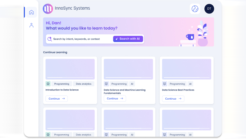This screenshot has width=246, height=139.
Task: Continue Introduction to Data Science course
Action: (x=57, y=99)
